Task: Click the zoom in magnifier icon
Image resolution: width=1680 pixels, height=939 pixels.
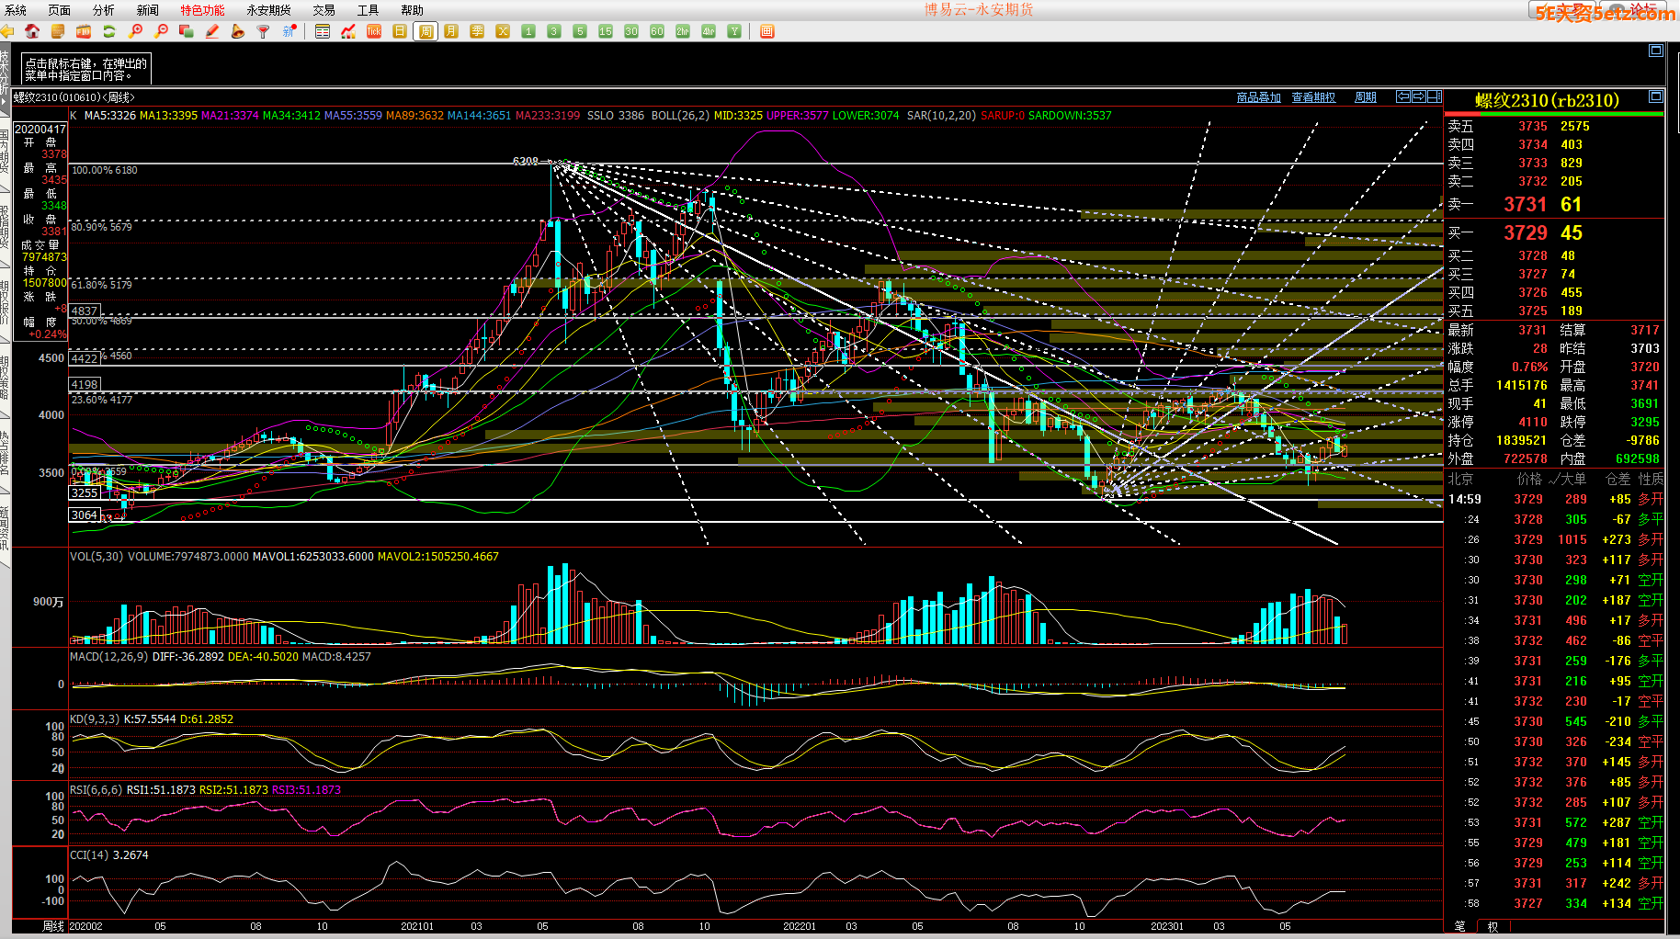Action: pos(136,31)
